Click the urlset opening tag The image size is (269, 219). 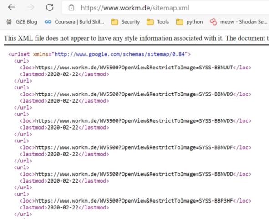[100, 54]
